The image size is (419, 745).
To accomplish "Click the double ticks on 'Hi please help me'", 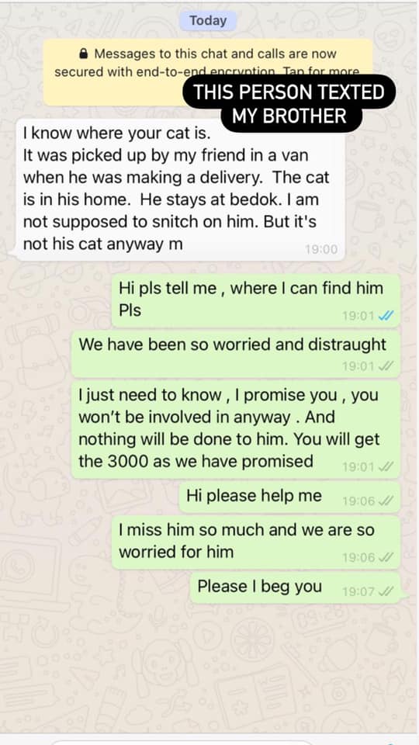I will click(386, 501).
